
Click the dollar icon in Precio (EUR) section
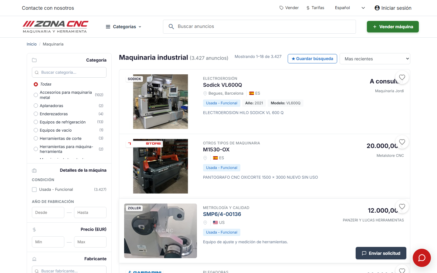[34, 230]
